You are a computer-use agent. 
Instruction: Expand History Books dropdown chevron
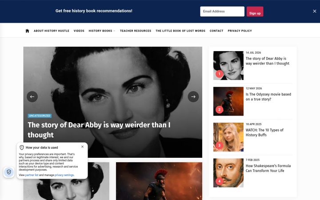[x=114, y=31]
